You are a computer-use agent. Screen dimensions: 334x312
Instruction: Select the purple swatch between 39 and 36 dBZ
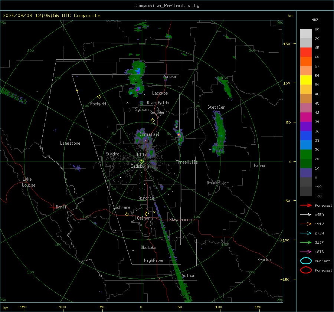click(306, 127)
